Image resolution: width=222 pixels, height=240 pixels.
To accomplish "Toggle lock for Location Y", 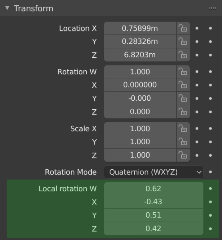I will pos(183,42).
